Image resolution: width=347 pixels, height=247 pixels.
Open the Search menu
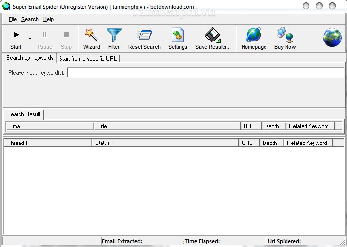(30, 19)
